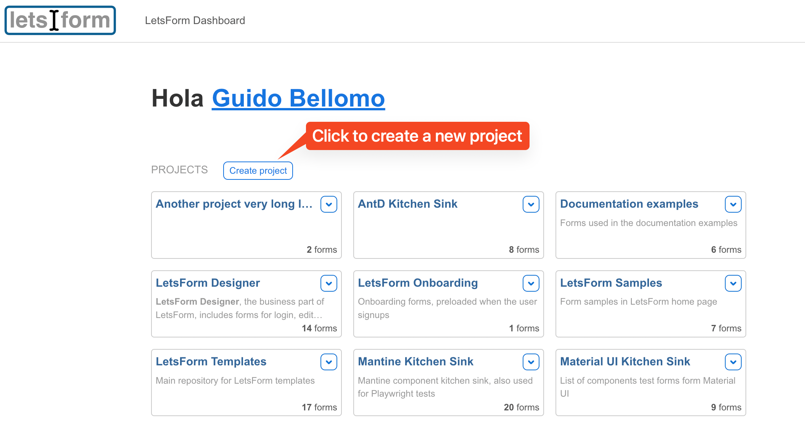Click the LetsForm logo
805x423 pixels.
(x=60, y=20)
